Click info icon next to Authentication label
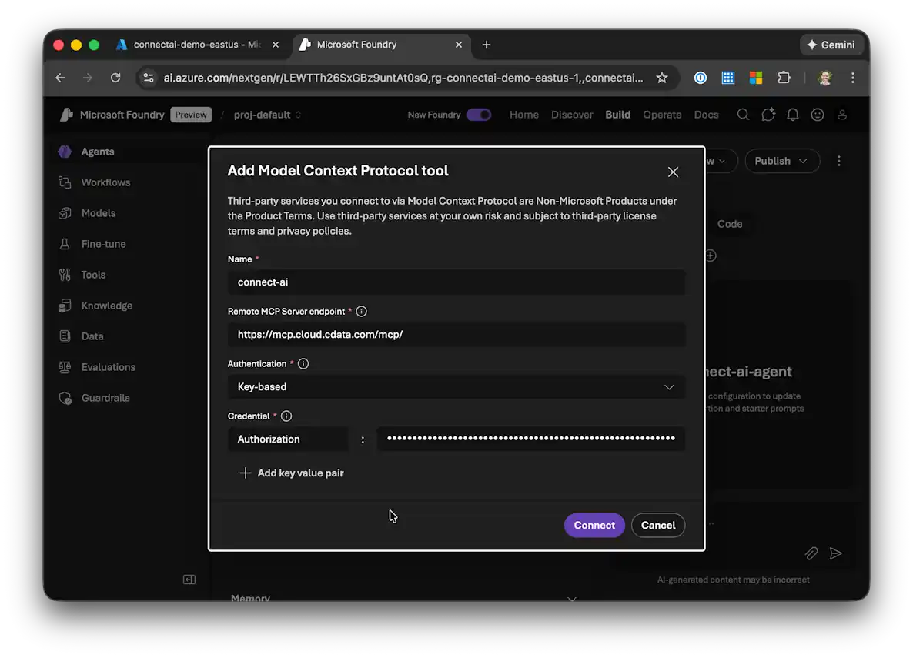The image size is (913, 658). click(303, 363)
